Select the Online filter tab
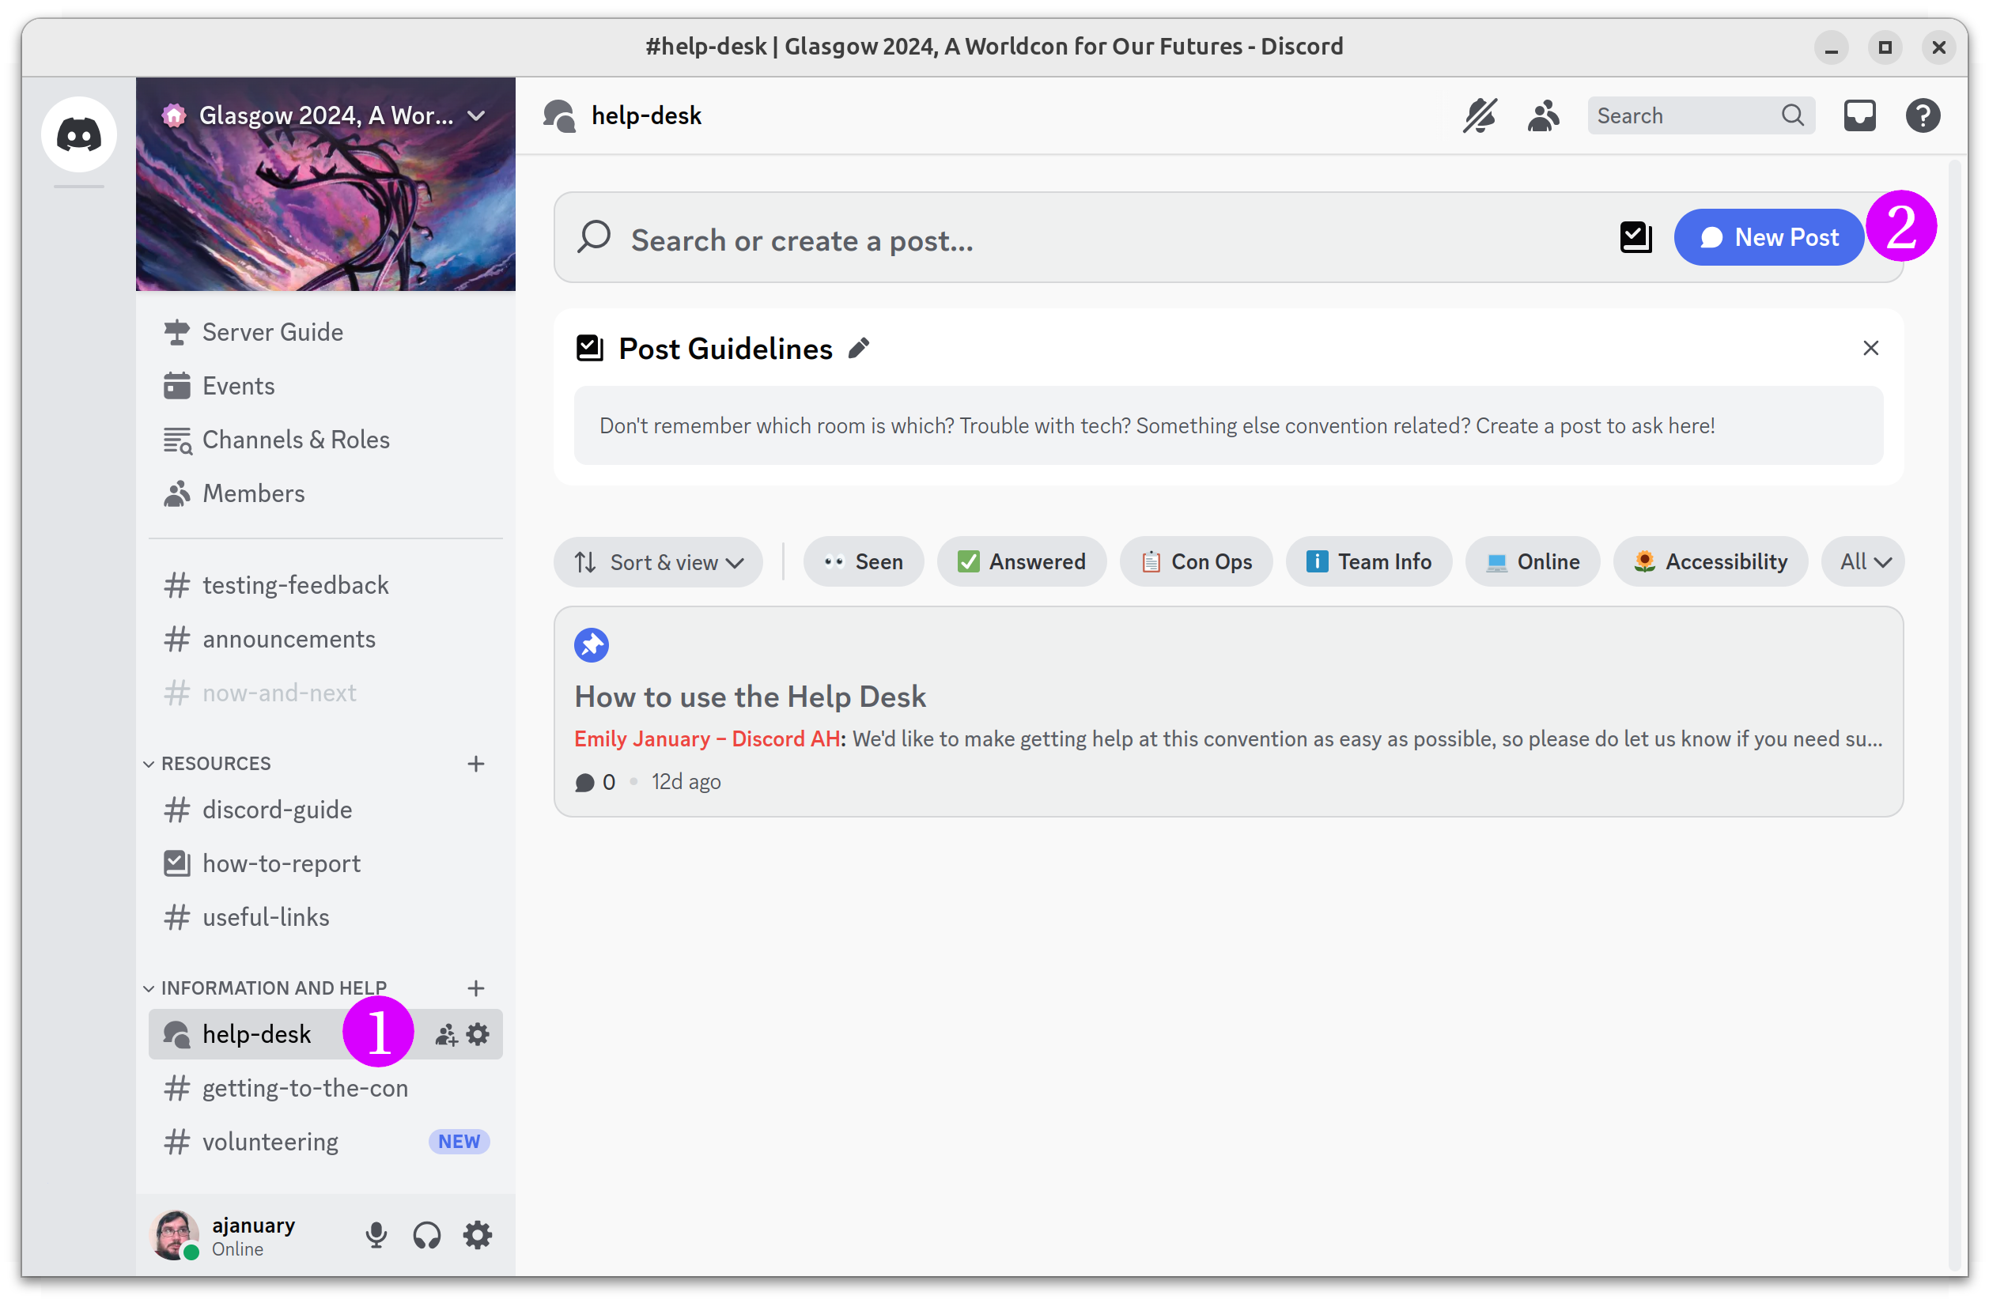Screen dimensions: 1989x1303 (1547, 561)
